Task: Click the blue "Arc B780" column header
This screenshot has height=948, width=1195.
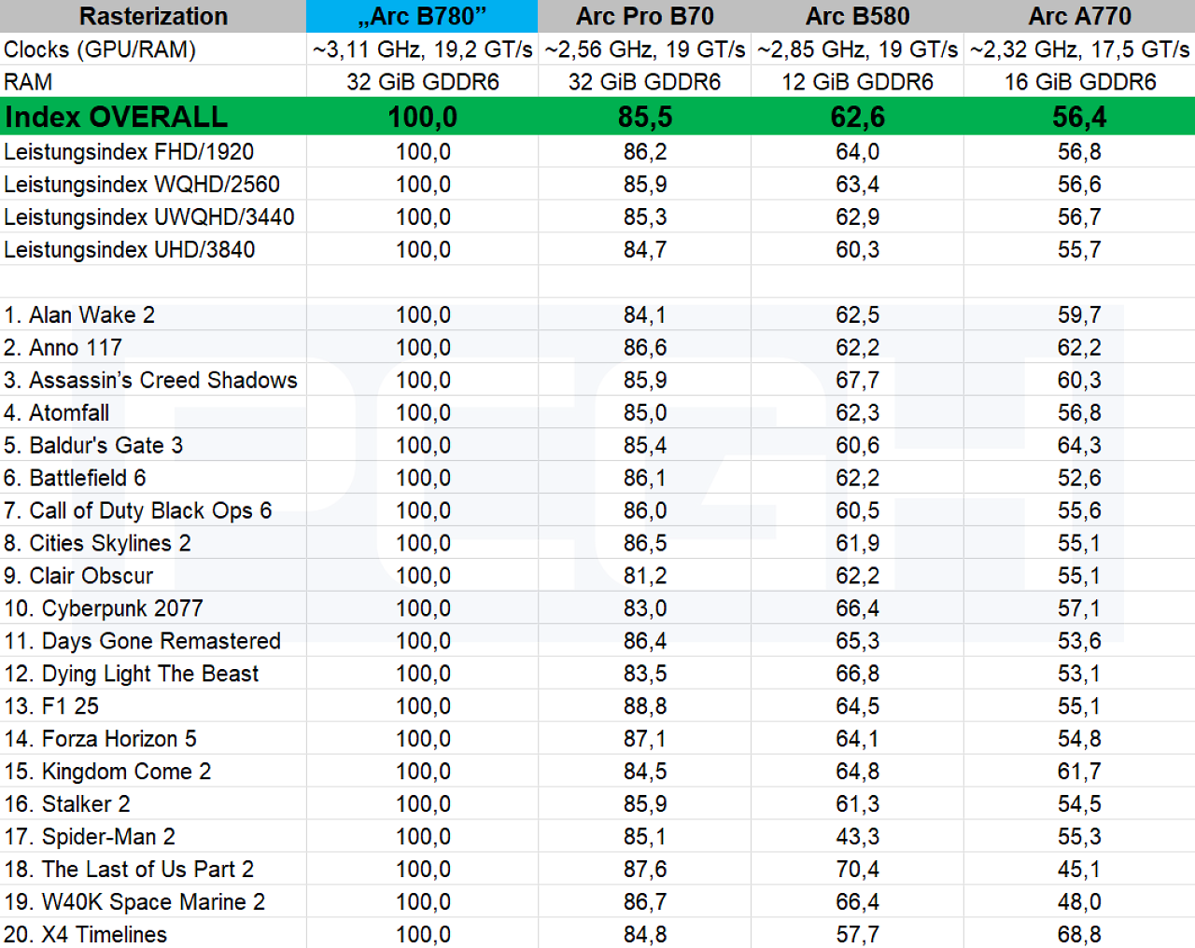Action: click(x=422, y=16)
